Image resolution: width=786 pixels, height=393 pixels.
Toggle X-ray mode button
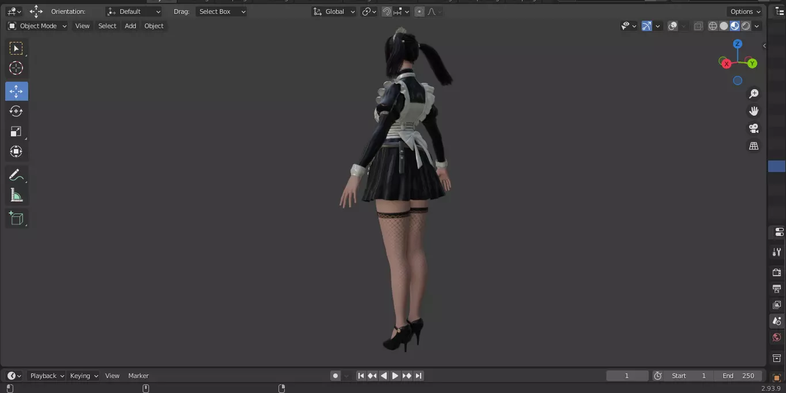tap(698, 26)
